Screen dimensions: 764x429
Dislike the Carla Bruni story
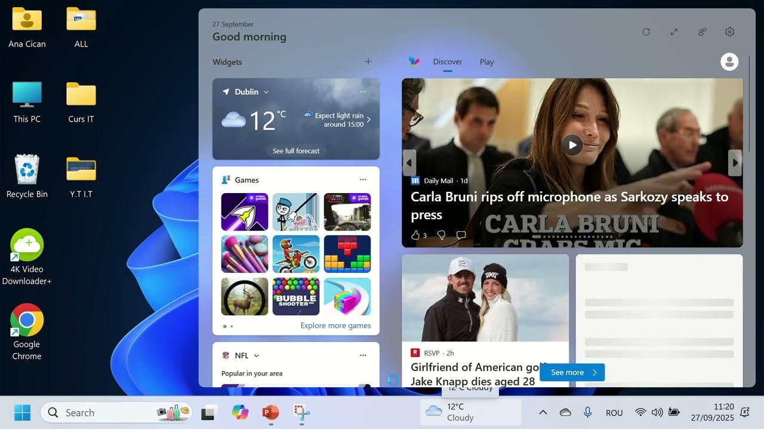tap(441, 235)
